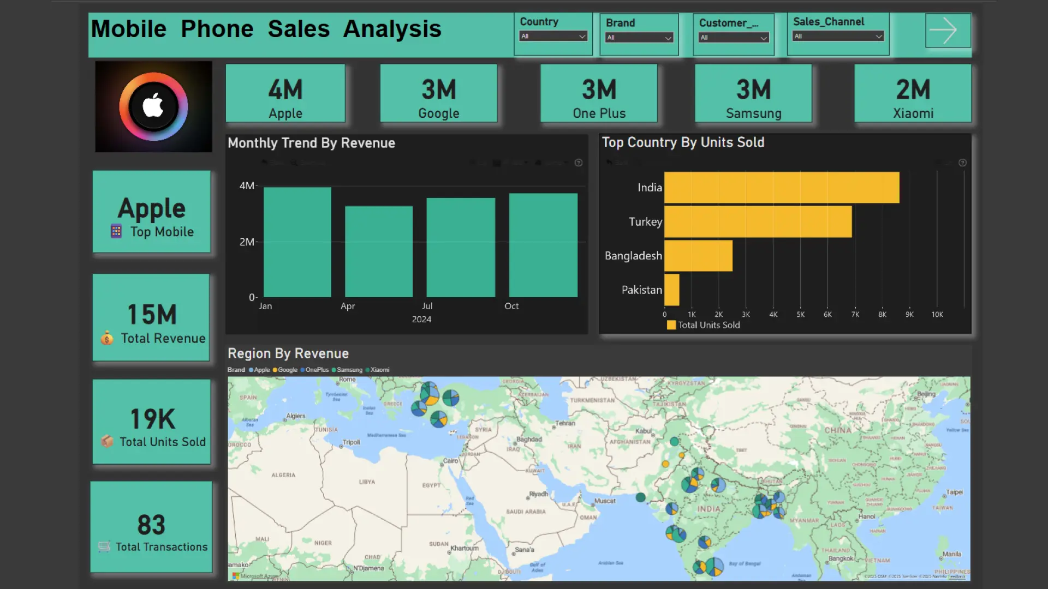Screen dimensions: 1048x589
Task: Click the Apple logo image
Action: [153, 106]
